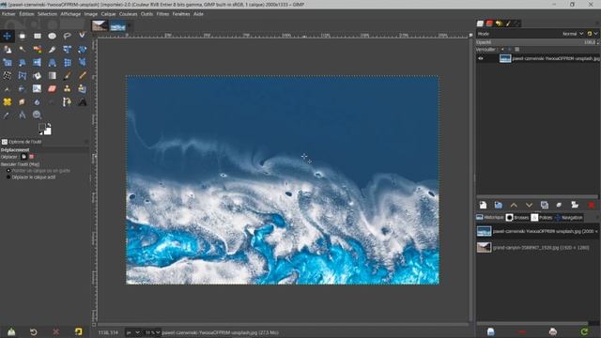Duplicate the current layer

click(x=545, y=205)
